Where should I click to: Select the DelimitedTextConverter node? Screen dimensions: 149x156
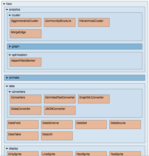pyautogui.click(x=60, y=99)
